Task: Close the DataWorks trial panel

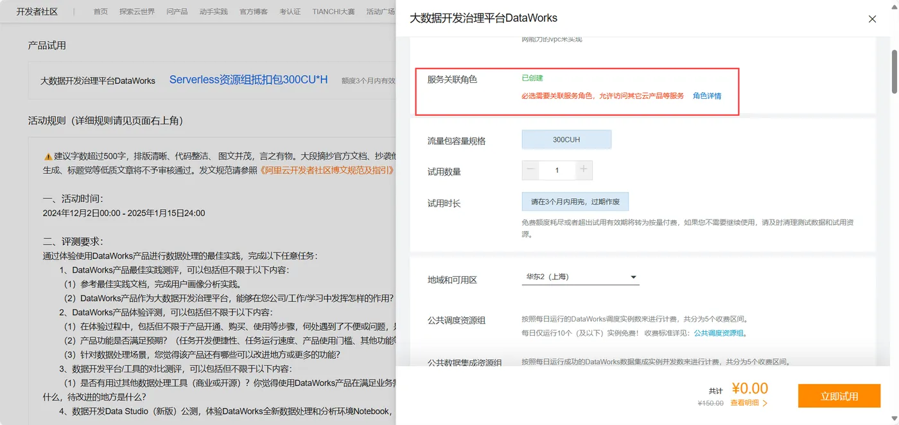Action: pos(872,19)
